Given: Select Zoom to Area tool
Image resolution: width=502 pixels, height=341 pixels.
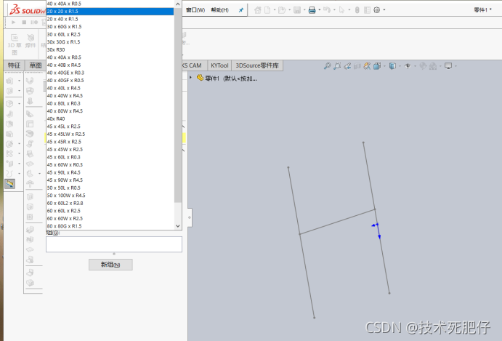Looking at the screenshot, I should [337, 66].
